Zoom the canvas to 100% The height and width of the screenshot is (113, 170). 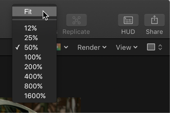point(33,57)
